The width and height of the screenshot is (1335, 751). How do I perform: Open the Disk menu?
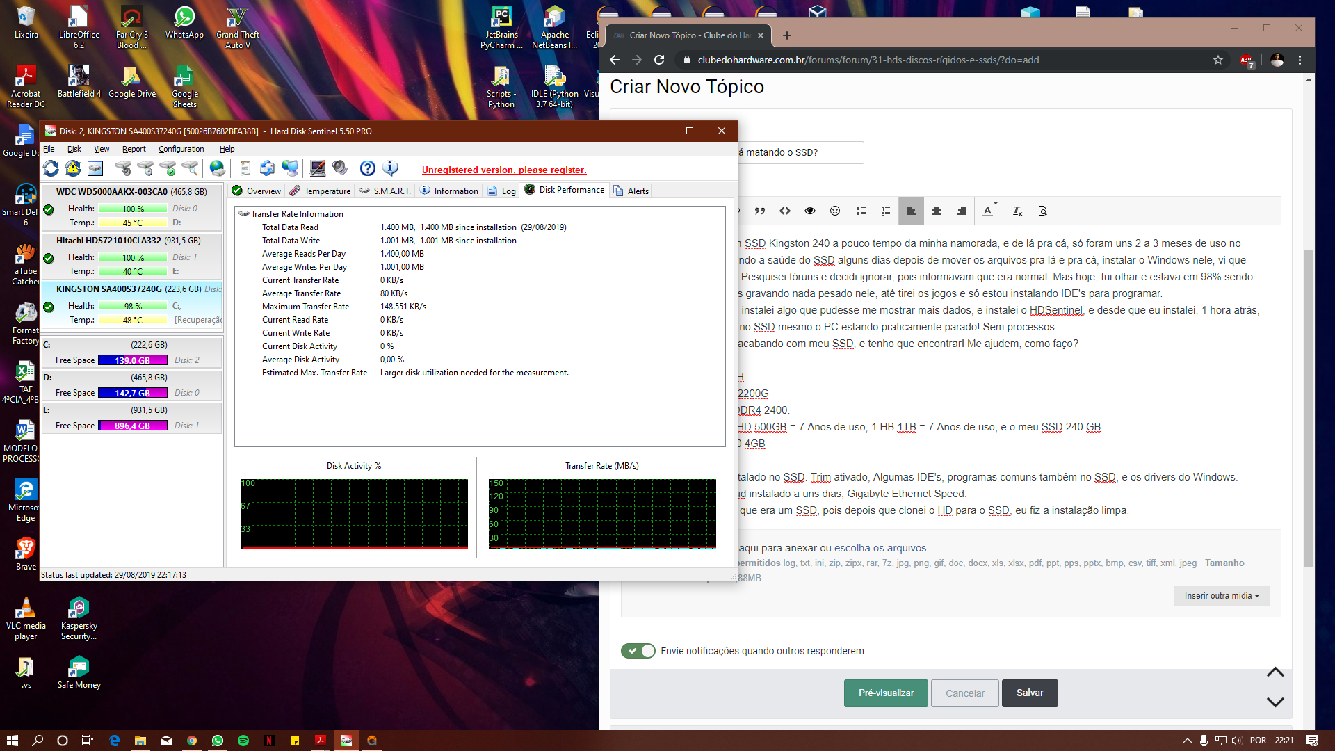(x=74, y=149)
